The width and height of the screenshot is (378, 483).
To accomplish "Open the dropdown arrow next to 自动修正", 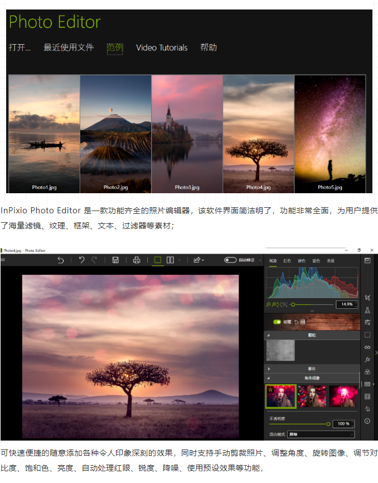I will click(260, 260).
